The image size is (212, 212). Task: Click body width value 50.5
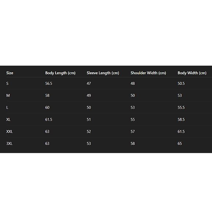[181, 83]
